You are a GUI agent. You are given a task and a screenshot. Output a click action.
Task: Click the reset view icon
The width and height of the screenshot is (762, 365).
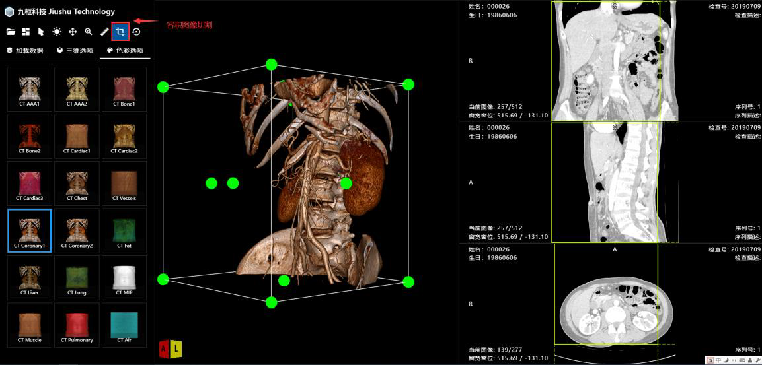137,32
